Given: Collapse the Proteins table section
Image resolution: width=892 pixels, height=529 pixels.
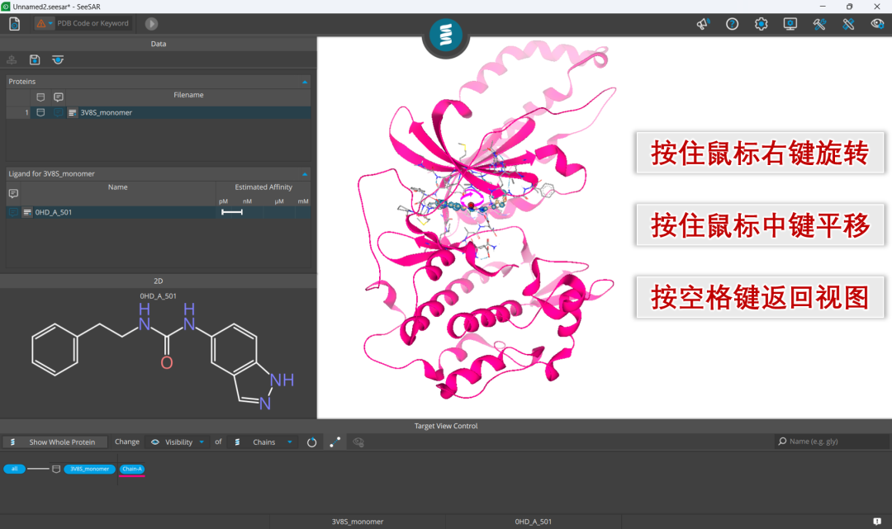Looking at the screenshot, I should [x=304, y=82].
